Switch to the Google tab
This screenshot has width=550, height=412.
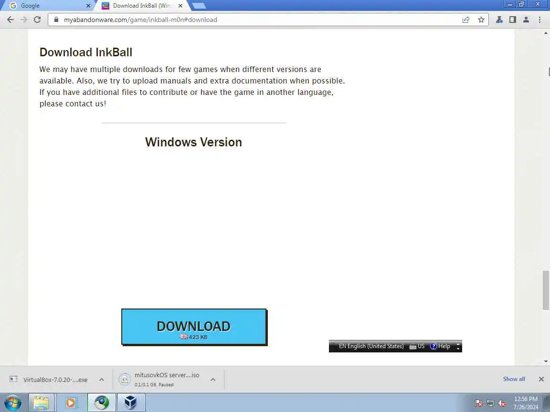47,6
